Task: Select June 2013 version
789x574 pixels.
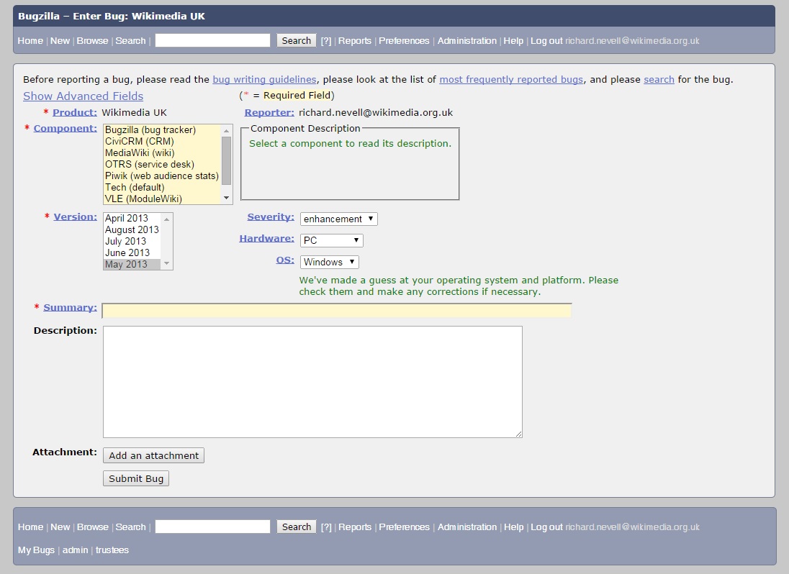Action: coord(132,252)
